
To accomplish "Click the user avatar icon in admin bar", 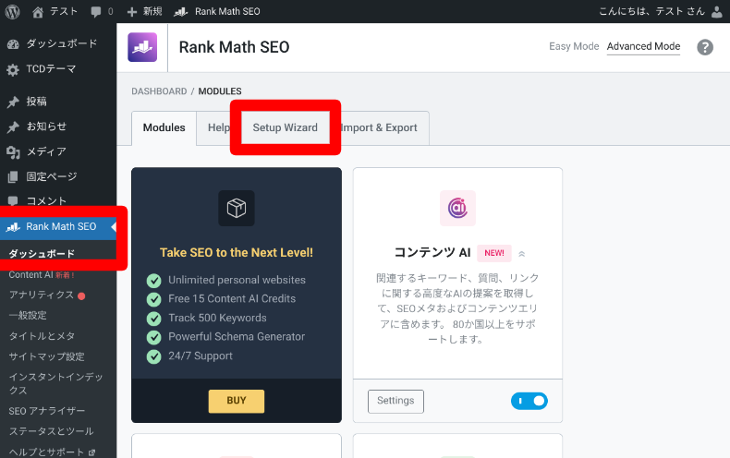I will (x=717, y=11).
